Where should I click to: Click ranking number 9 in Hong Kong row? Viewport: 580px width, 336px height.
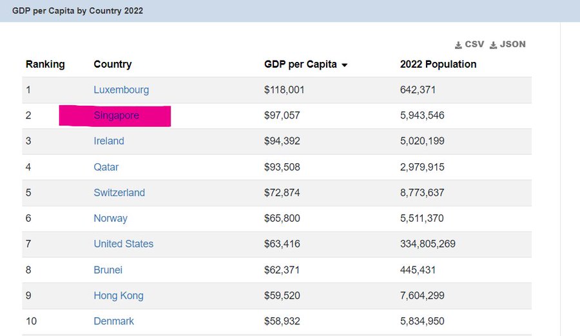28,295
